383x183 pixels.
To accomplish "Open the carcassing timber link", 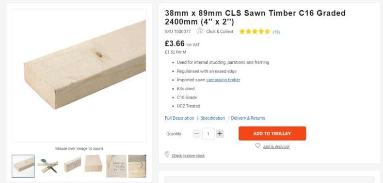I will pos(223,80).
